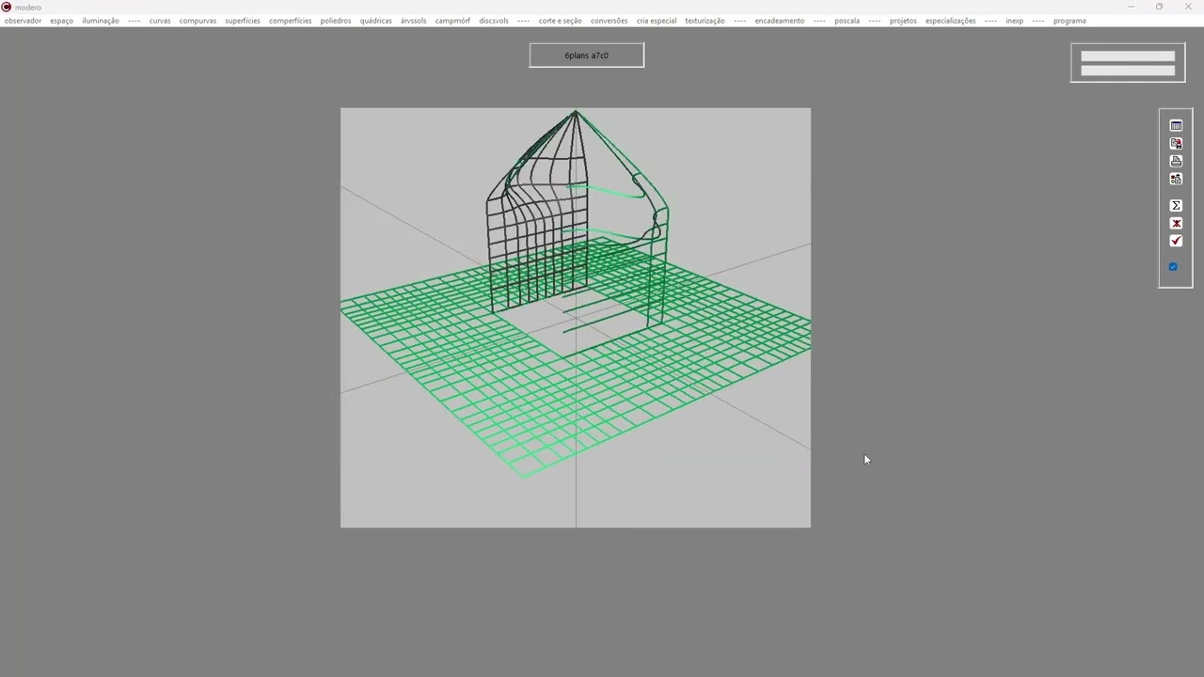
Task: Open the curvas menu
Action: coord(160,21)
